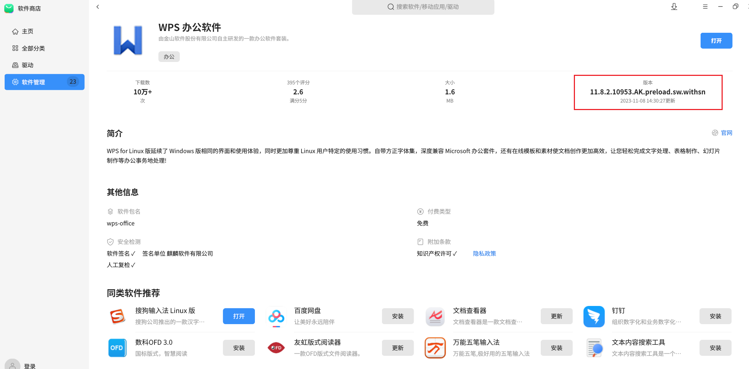
Task: Open the 万能五笔输入法 app icon
Action: coord(435,348)
